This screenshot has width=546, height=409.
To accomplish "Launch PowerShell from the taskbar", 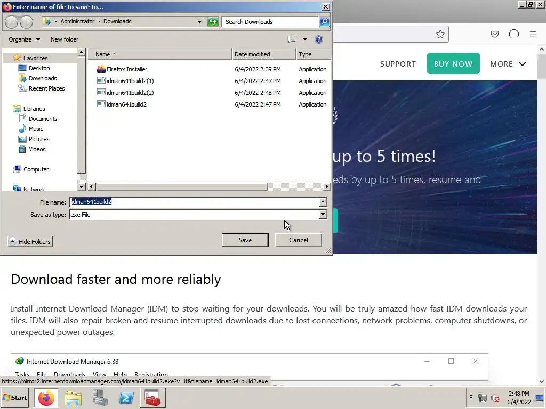I will [126, 398].
